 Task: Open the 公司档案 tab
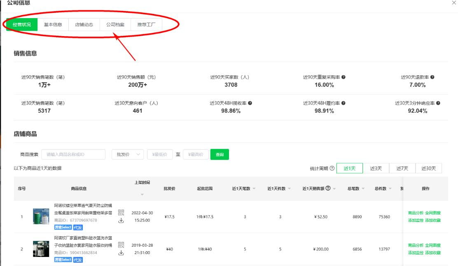point(115,25)
